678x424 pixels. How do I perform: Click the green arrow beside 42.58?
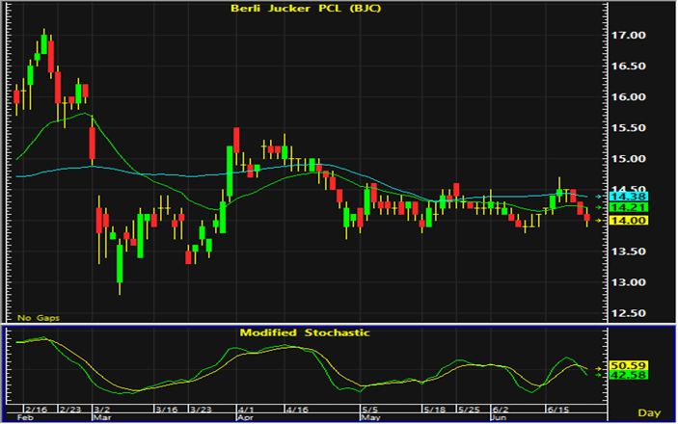coord(599,375)
